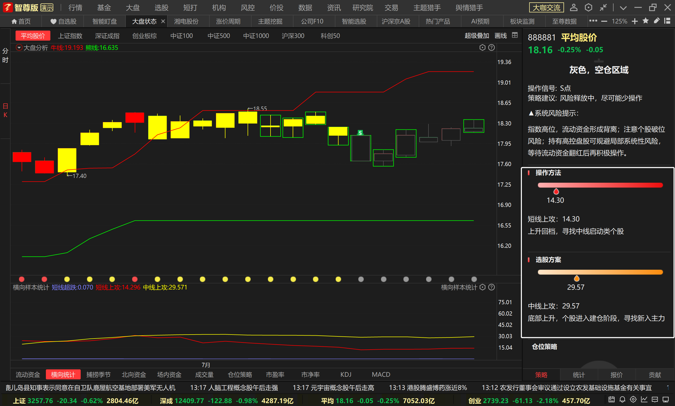Click the grid layout icon beside 画线
This screenshot has width=675, height=406.
click(515, 35)
